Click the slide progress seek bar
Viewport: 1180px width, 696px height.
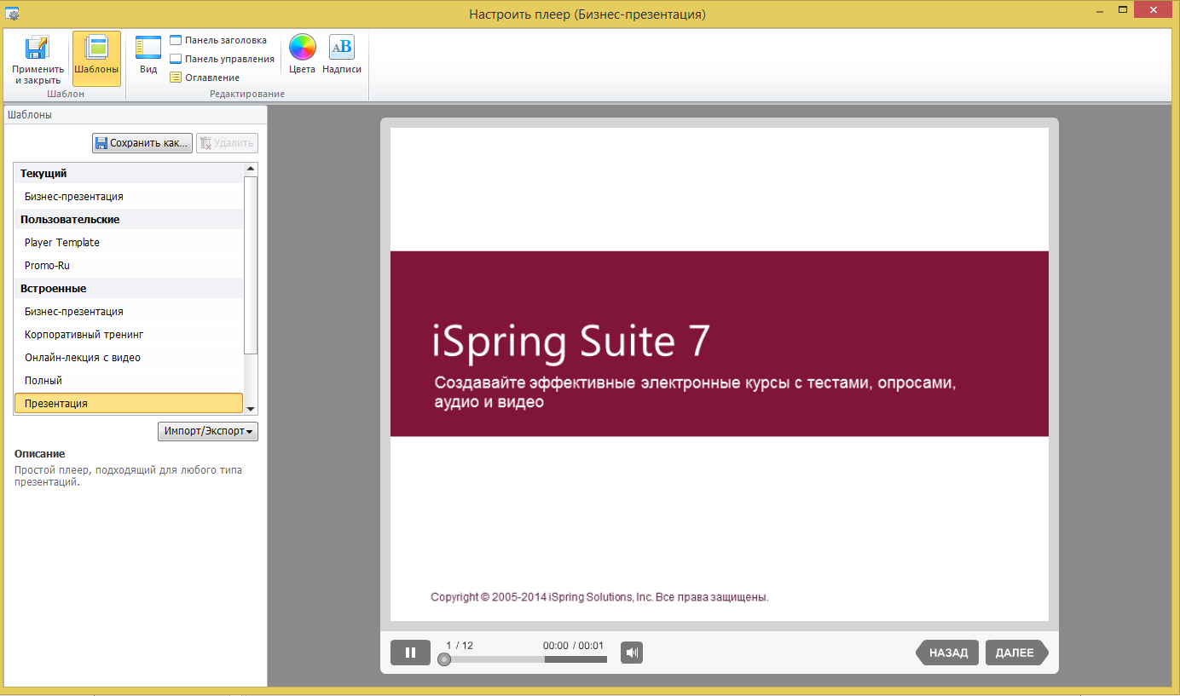click(523, 659)
